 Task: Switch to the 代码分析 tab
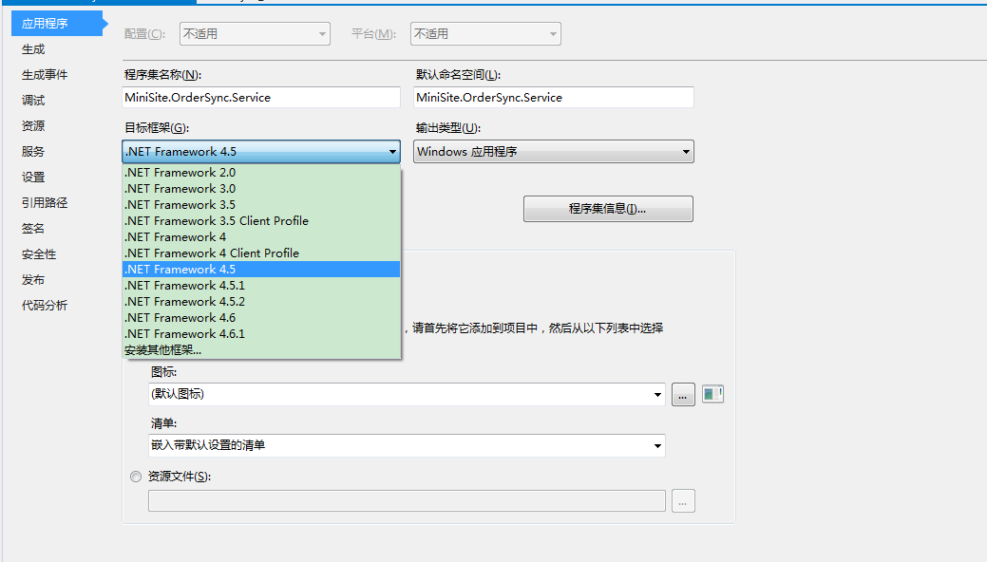click(x=45, y=306)
